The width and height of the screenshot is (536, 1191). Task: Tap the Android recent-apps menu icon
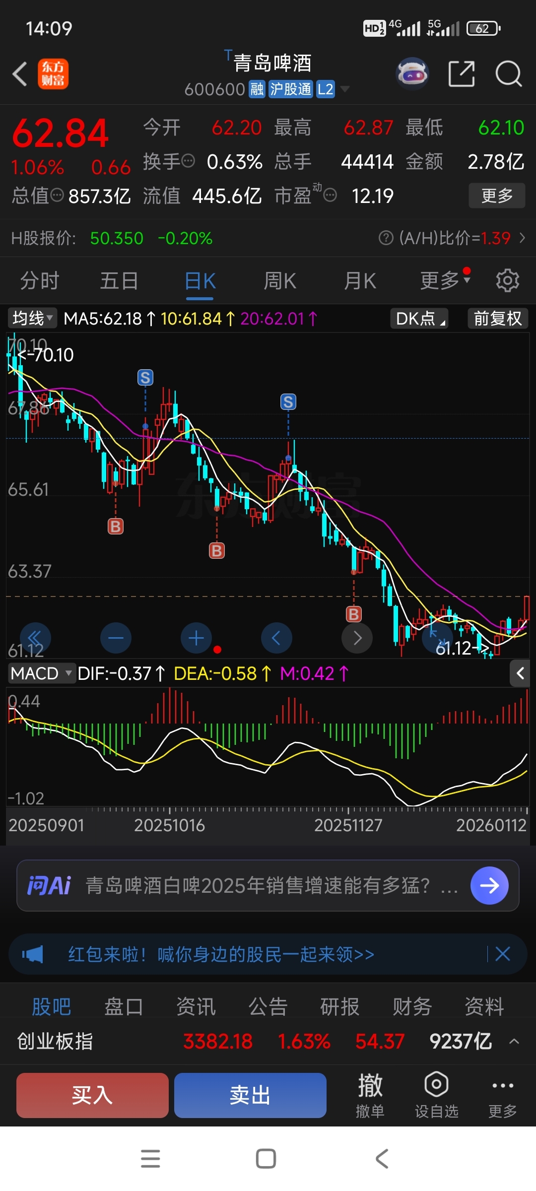(x=150, y=1159)
